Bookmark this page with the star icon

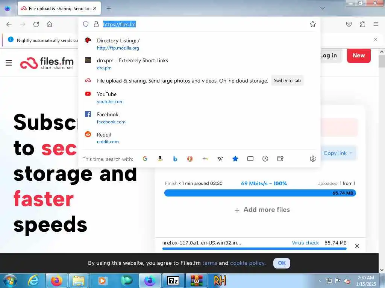coord(312,24)
